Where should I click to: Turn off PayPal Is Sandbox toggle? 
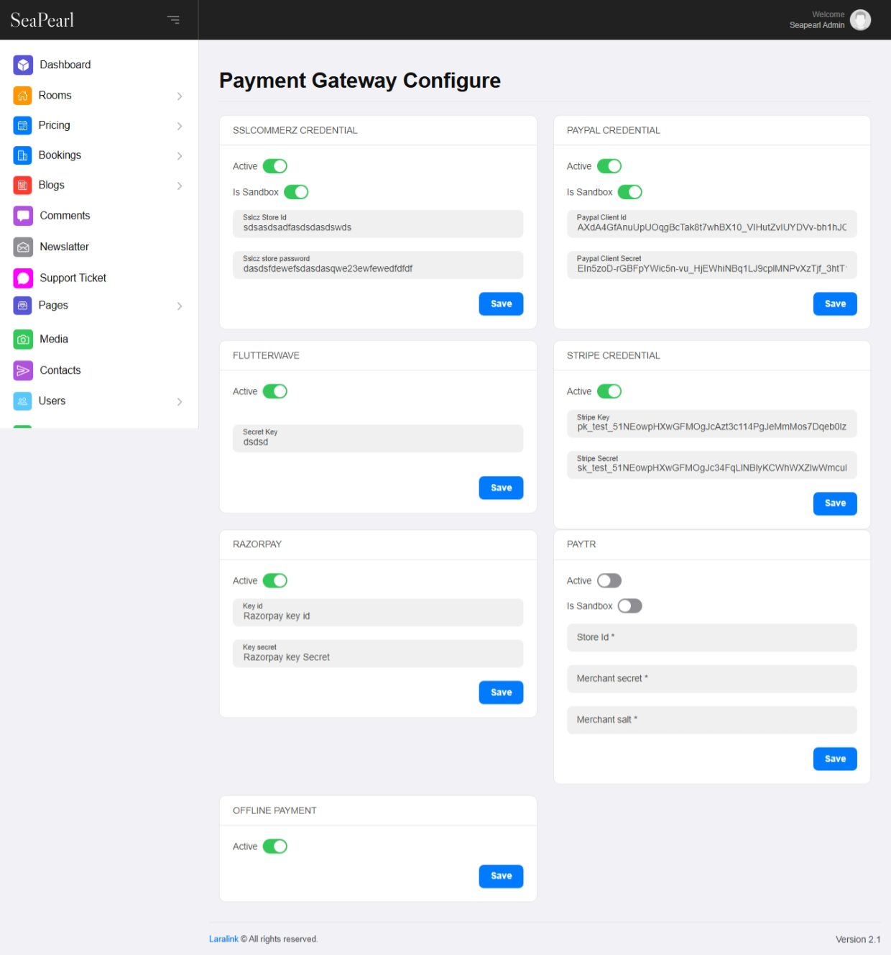click(x=629, y=192)
